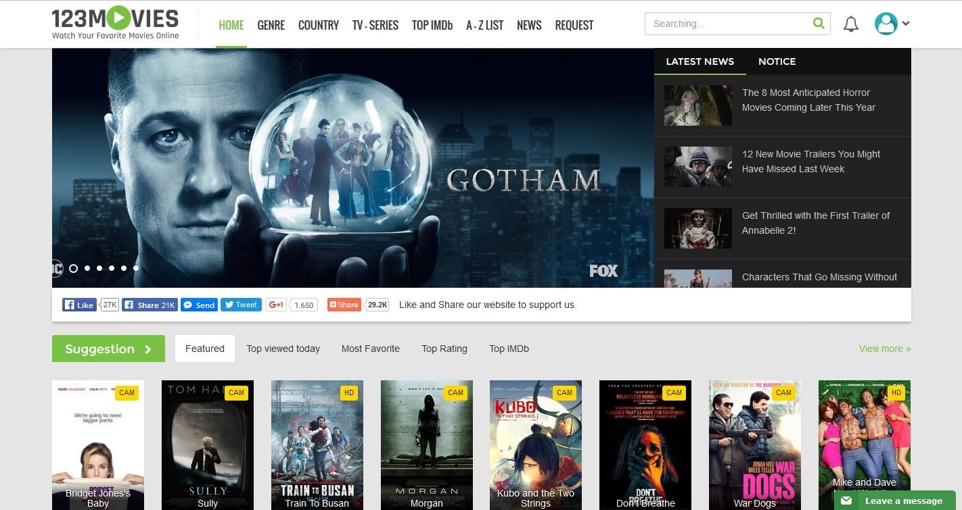Click the 29.2K share count
This screenshot has width=962, height=510.
[x=377, y=305]
